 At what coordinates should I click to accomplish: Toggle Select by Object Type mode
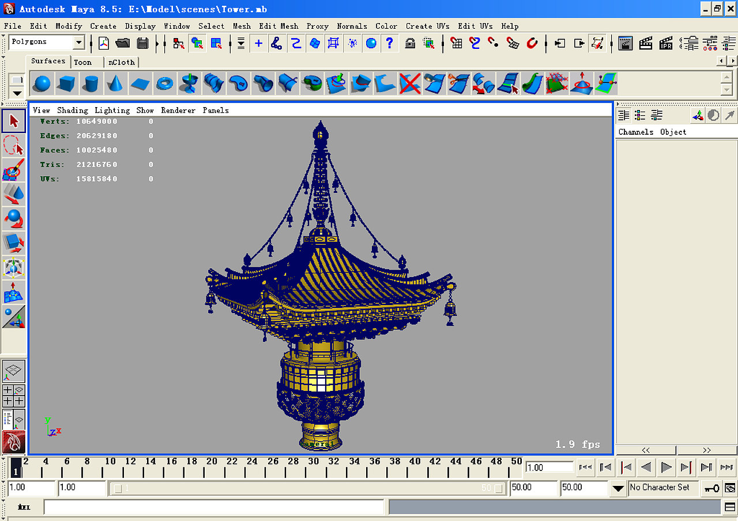[198, 43]
